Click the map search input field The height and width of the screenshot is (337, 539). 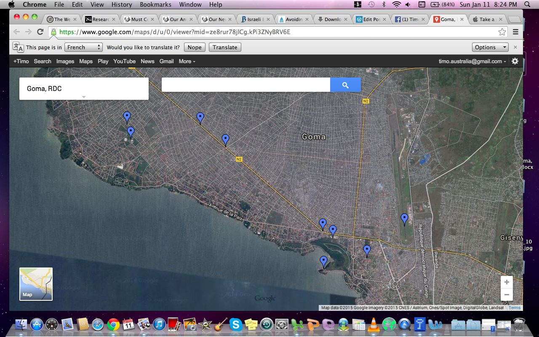point(245,85)
